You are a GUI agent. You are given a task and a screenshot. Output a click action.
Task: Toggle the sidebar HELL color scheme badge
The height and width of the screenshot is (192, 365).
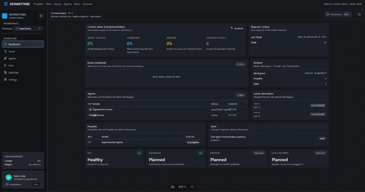(36, 184)
